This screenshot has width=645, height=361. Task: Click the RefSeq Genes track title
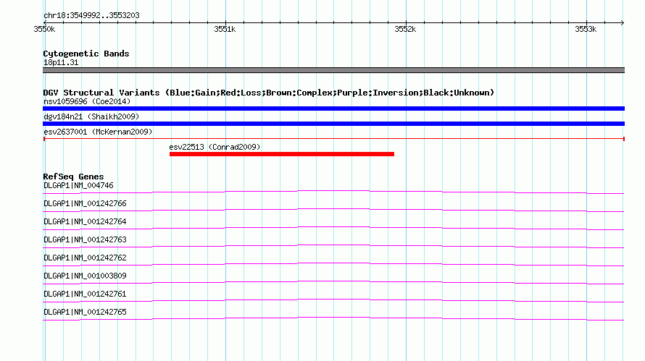(73, 177)
